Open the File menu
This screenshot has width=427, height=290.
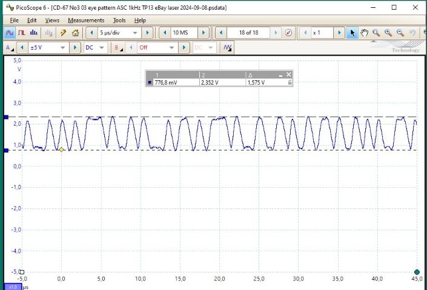click(x=14, y=21)
